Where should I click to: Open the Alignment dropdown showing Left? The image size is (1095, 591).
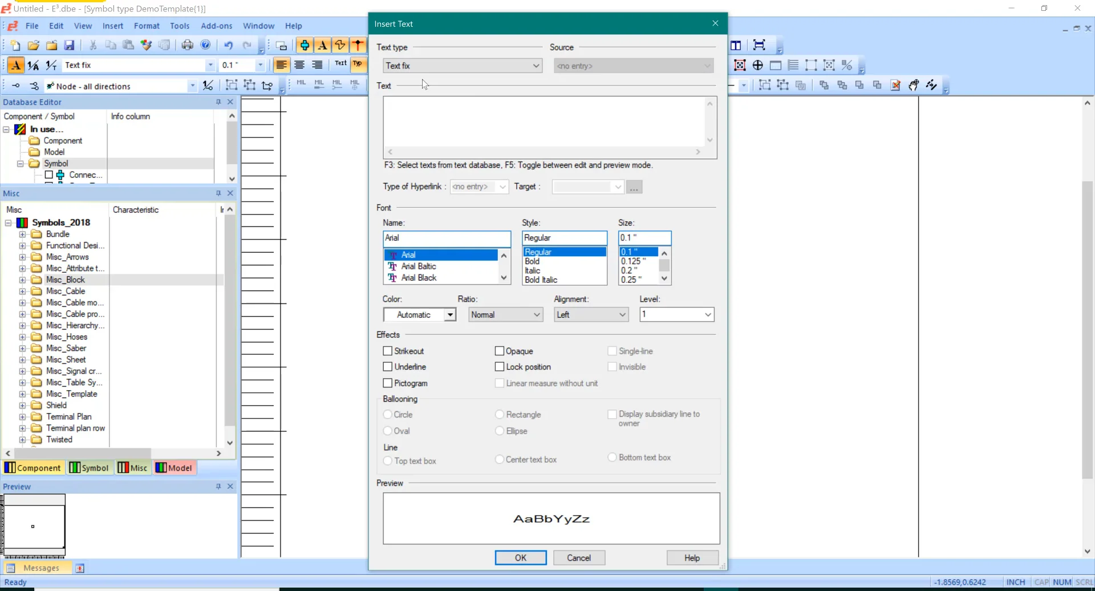pos(591,315)
